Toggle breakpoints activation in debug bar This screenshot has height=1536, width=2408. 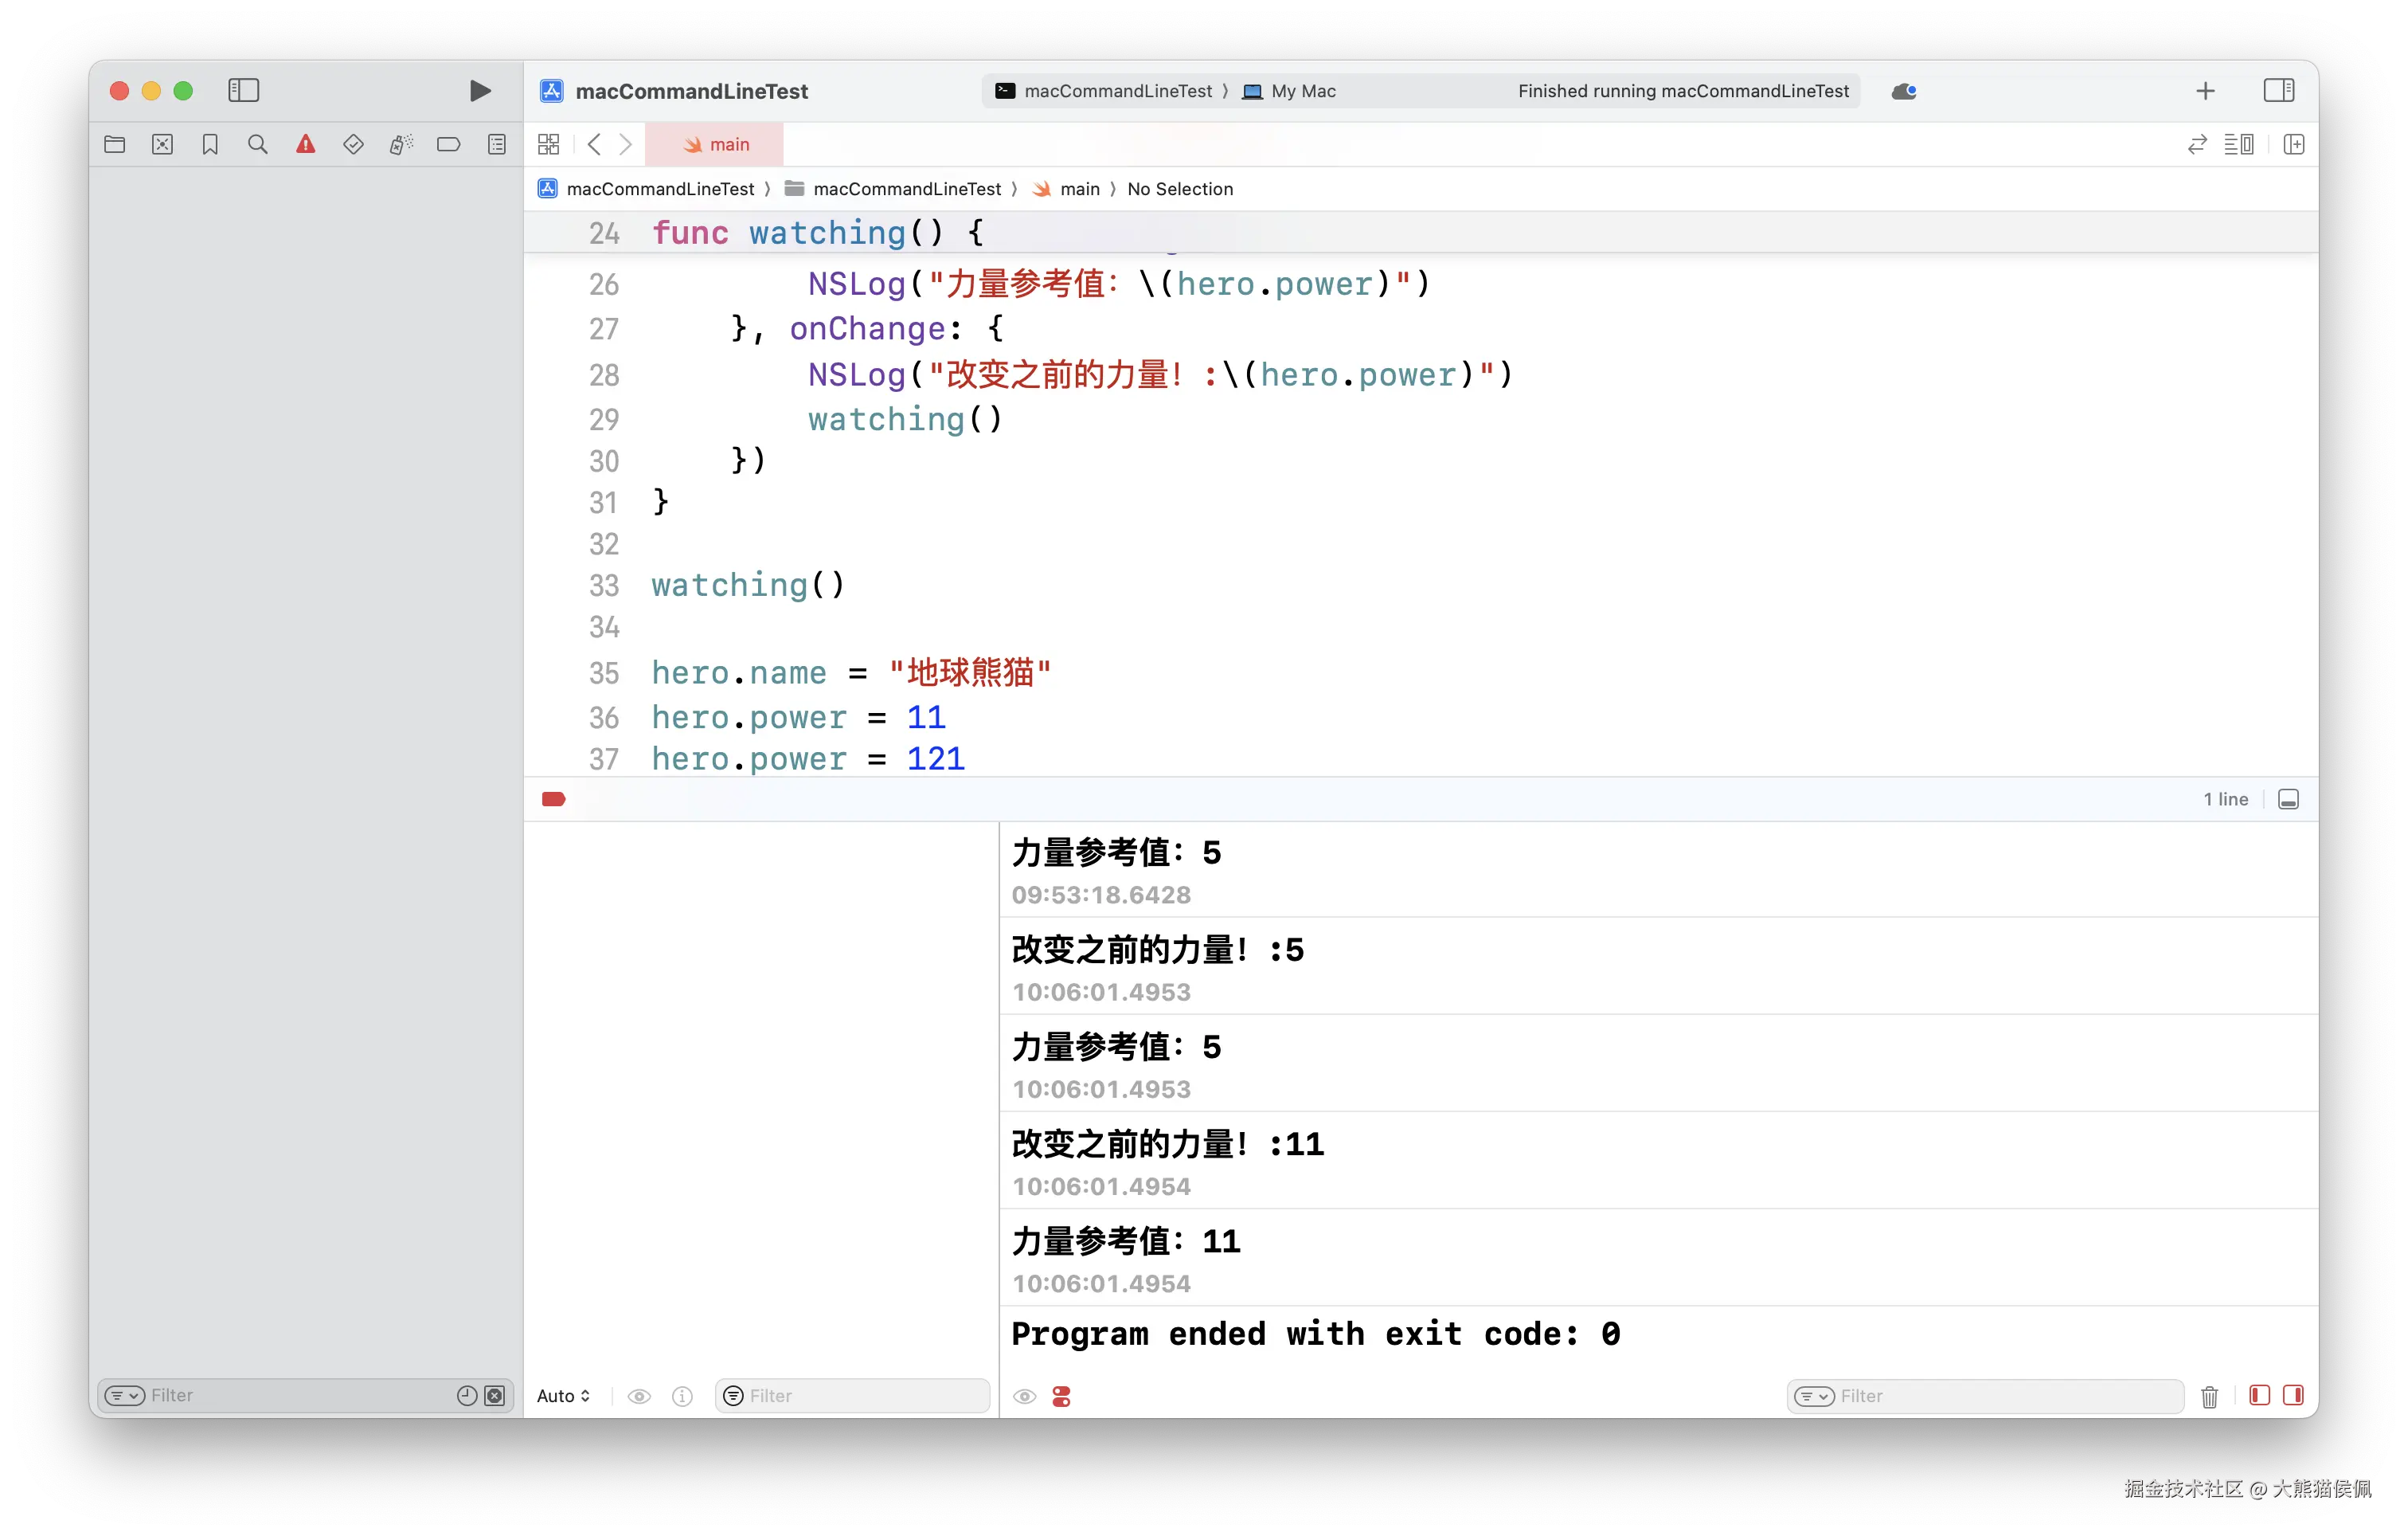pyautogui.click(x=553, y=798)
